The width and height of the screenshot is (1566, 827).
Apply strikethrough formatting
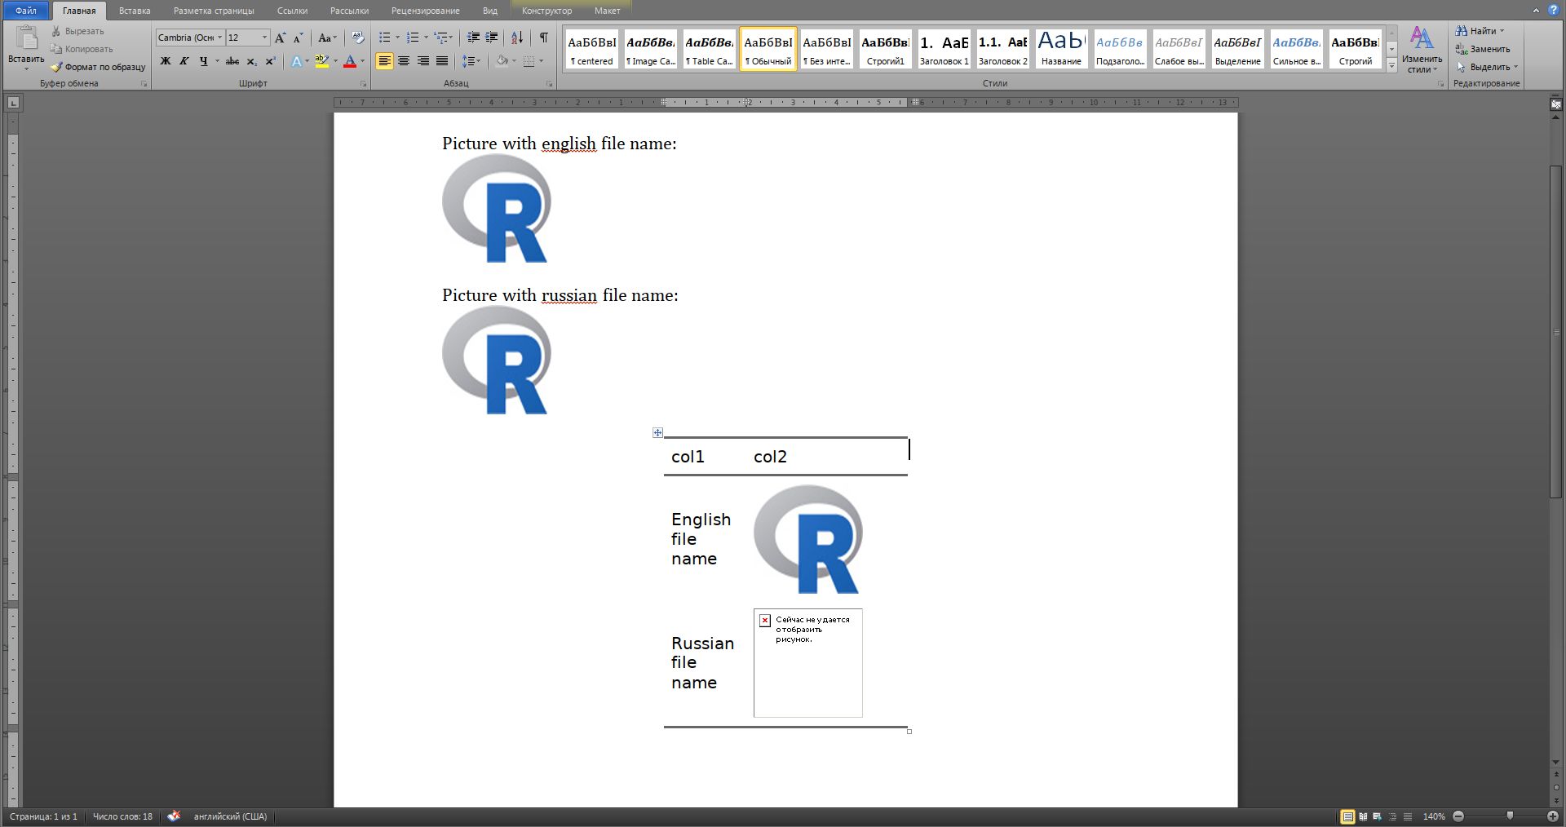coord(232,61)
